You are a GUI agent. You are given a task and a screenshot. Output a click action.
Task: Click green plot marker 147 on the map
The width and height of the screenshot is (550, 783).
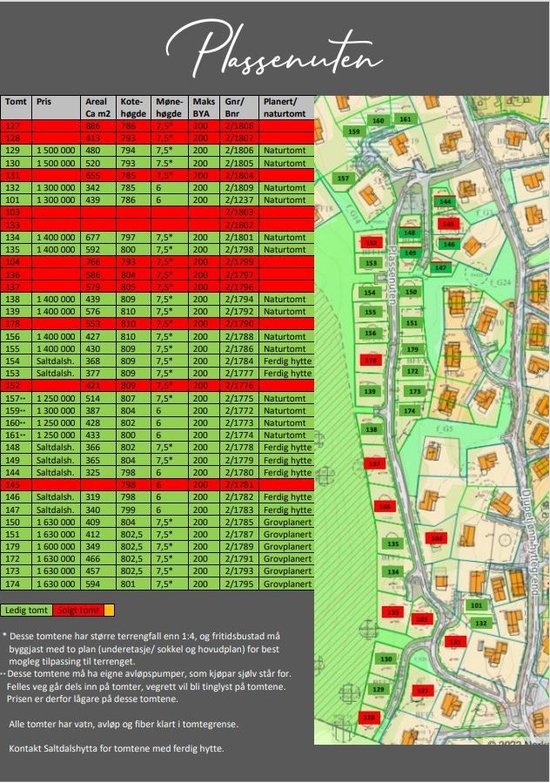[x=440, y=267]
